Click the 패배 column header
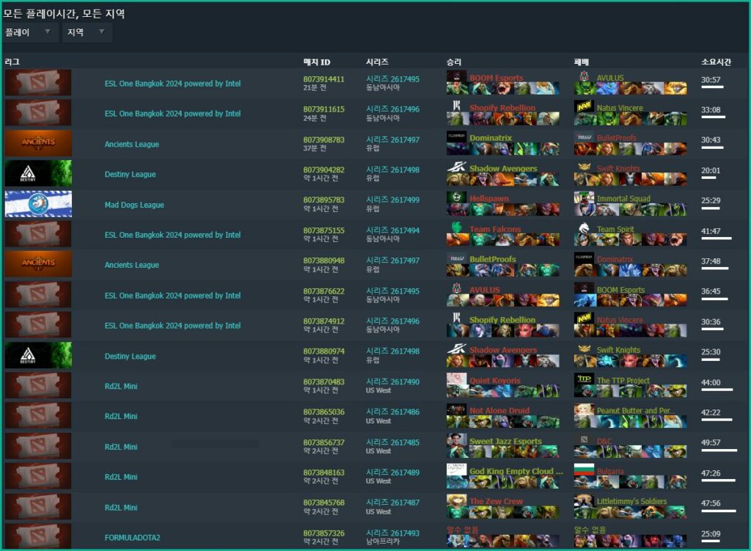Screen dimensions: 751x551 click(581, 62)
